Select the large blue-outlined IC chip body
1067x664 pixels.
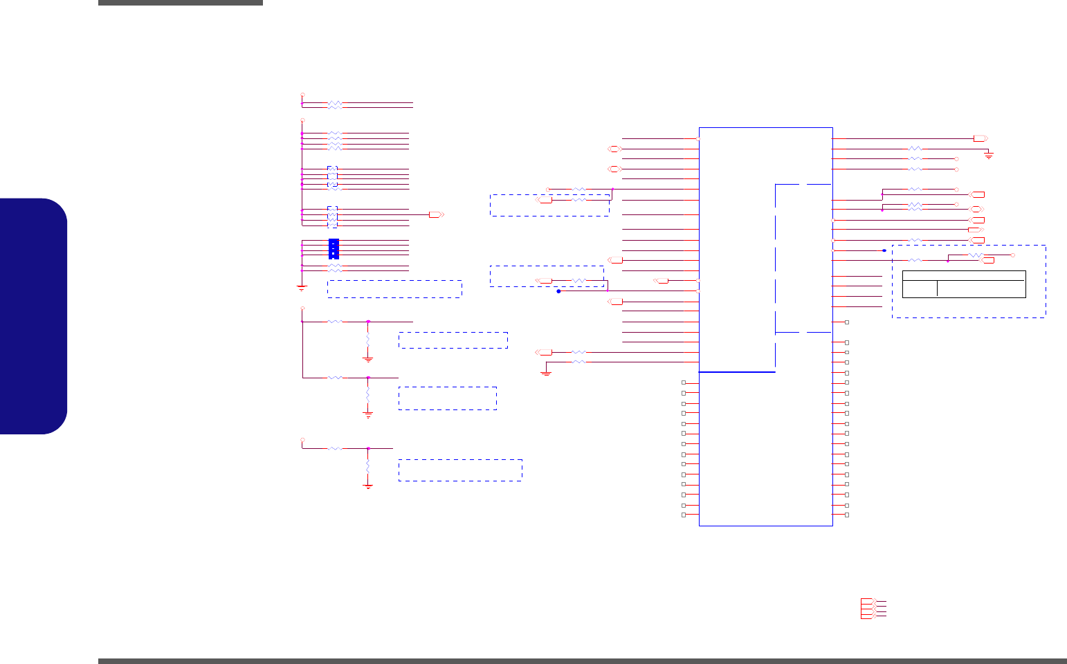pyautogui.click(x=765, y=326)
